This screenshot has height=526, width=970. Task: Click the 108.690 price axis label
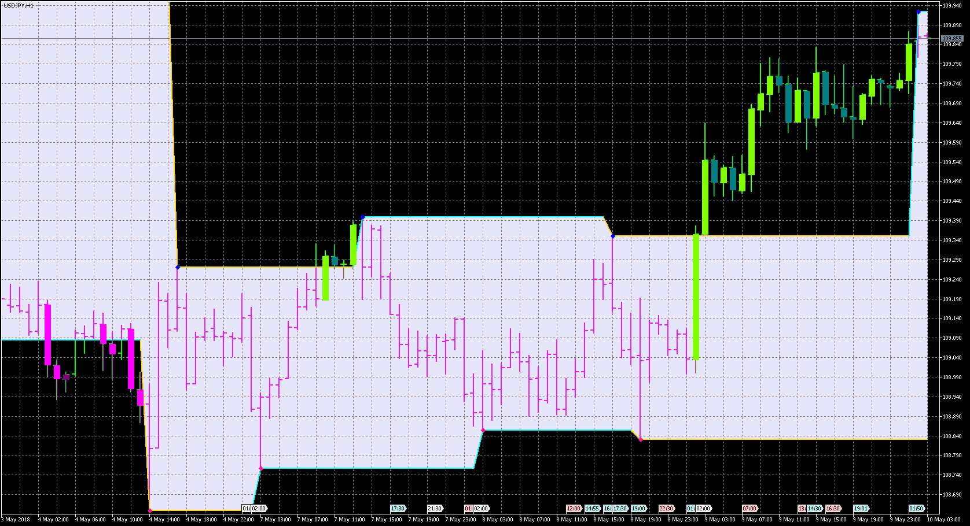pos(952,495)
